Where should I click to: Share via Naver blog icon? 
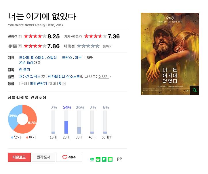(92, 159)
